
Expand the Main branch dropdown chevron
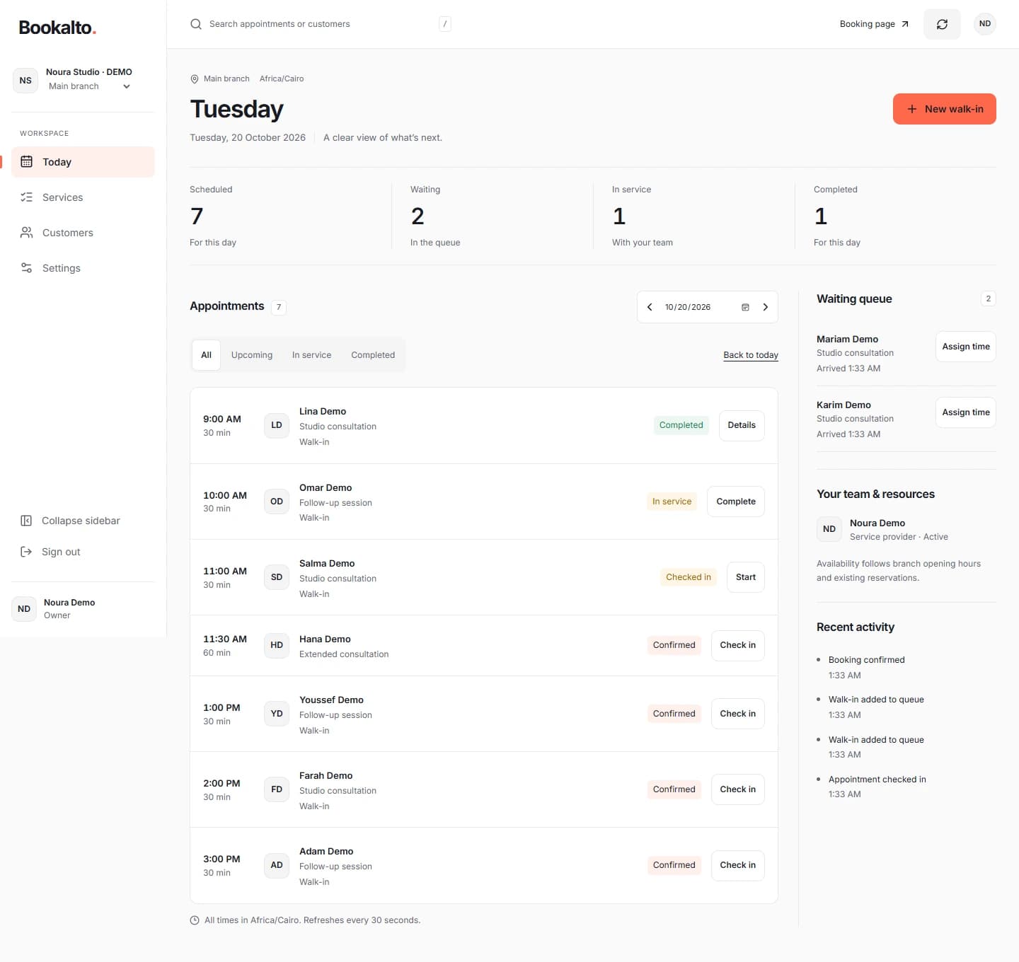pyautogui.click(x=127, y=86)
